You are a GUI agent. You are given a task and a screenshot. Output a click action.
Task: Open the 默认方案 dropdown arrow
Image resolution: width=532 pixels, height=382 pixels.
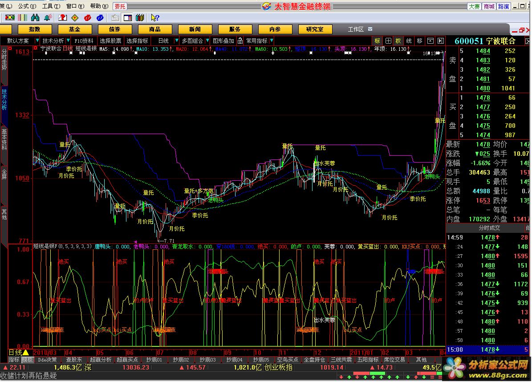click(37, 41)
